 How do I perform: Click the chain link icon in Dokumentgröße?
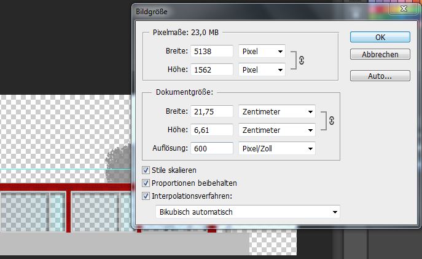[x=332, y=121]
